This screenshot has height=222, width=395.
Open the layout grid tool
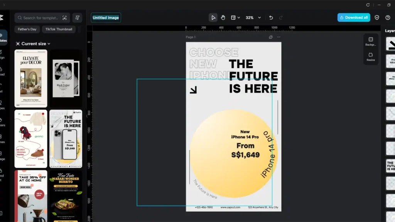point(233,18)
